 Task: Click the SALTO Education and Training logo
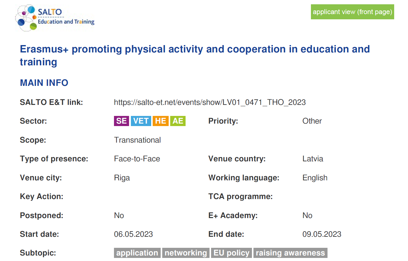coord(55,18)
